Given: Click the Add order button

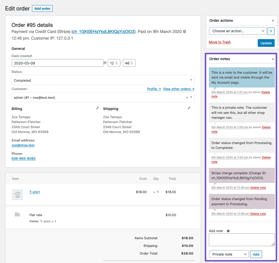Looking at the screenshot, I should [42, 8].
